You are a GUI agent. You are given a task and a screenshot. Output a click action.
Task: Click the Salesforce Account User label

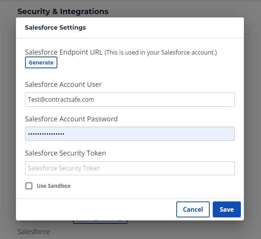(x=63, y=85)
